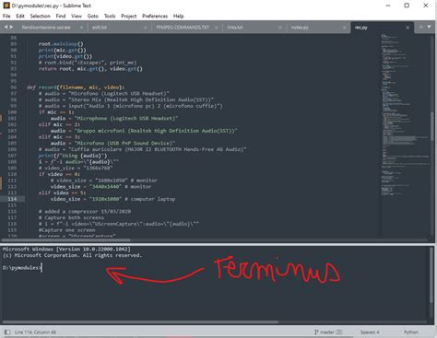Open the Help menu
The height and width of the screenshot is (338, 437).
178,16
